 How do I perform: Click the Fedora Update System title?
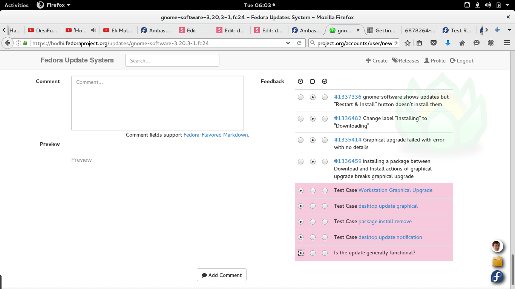coord(77,60)
